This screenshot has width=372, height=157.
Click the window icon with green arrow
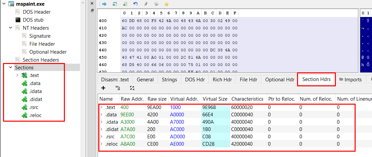tap(115, 4)
